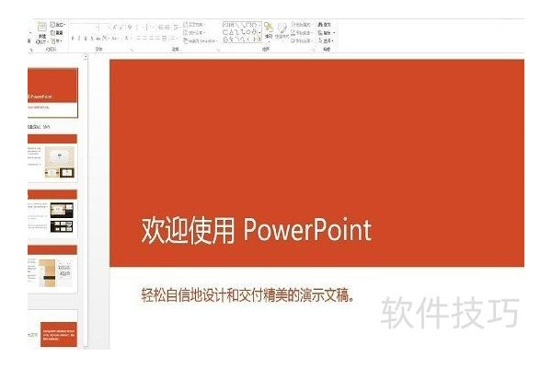Click the Numbering list icon
552x368 pixels.
coord(148,27)
